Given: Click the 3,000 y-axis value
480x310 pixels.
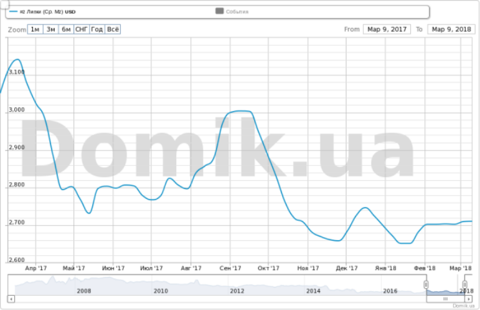Looking at the screenshot, I should [17, 110].
